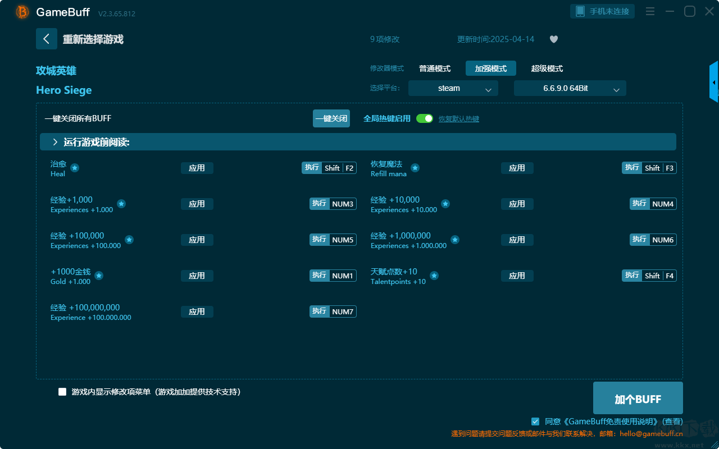
Task: Toggle the GameBuff disclaimer agreement checkbox
Action: point(535,421)
